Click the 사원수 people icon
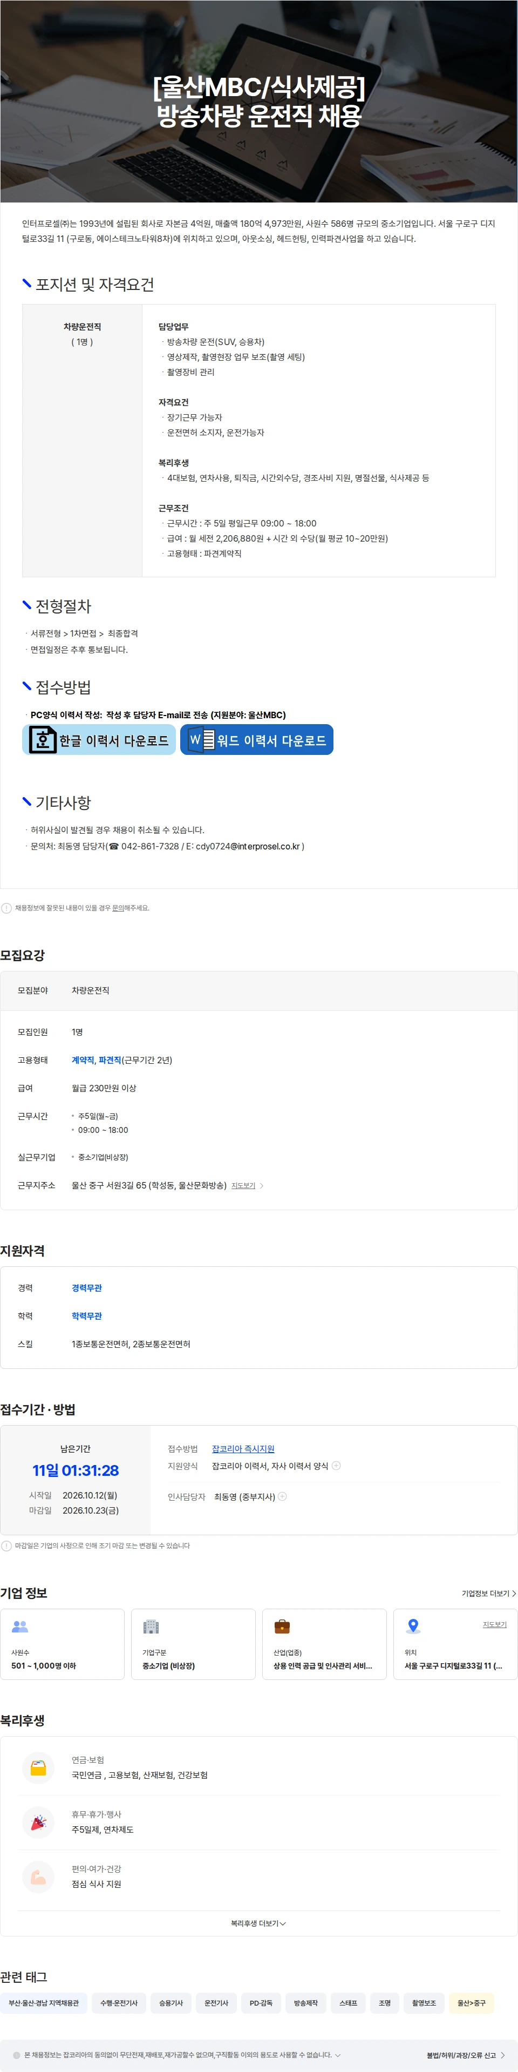Screen dimensions: 518x2072 click(x=20, y=1626)
